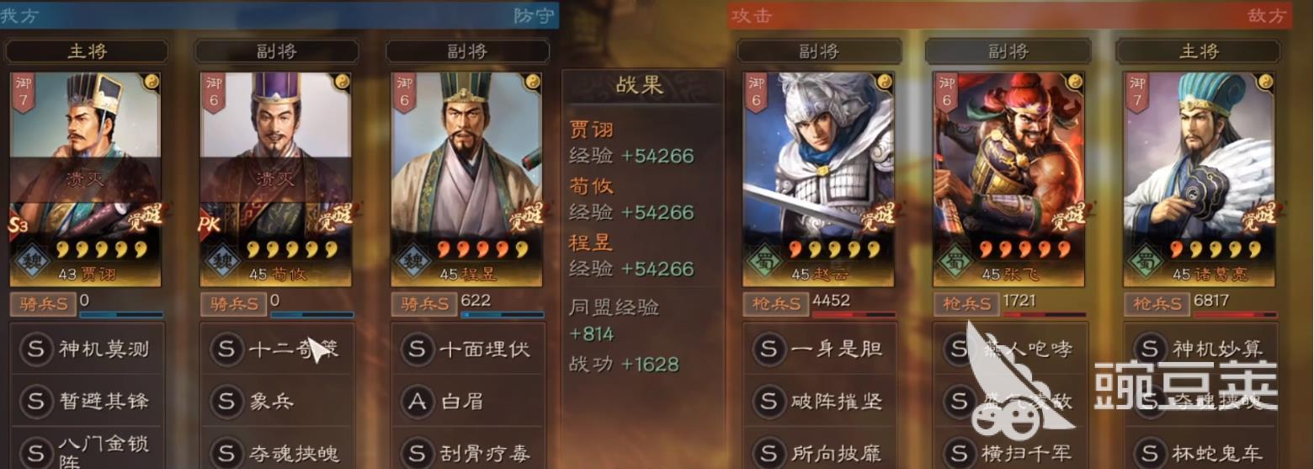1314x469 pixels.
Task: Click the 御 7 cost tag on 贾诩
Action: point(24,93)
